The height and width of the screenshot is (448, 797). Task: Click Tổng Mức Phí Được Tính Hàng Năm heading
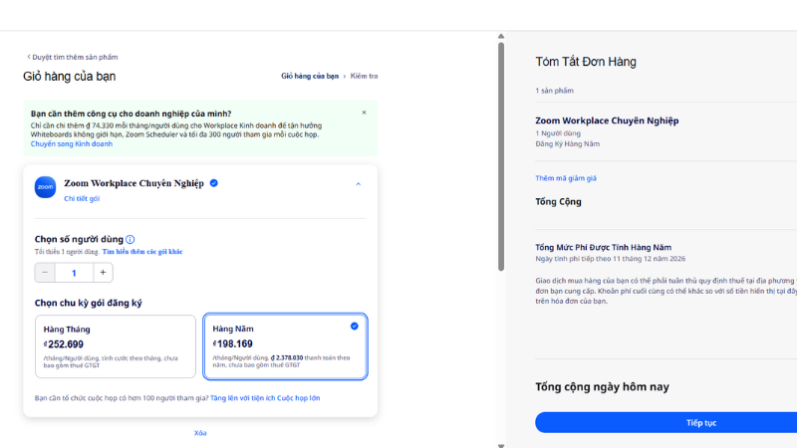[604, 247]
